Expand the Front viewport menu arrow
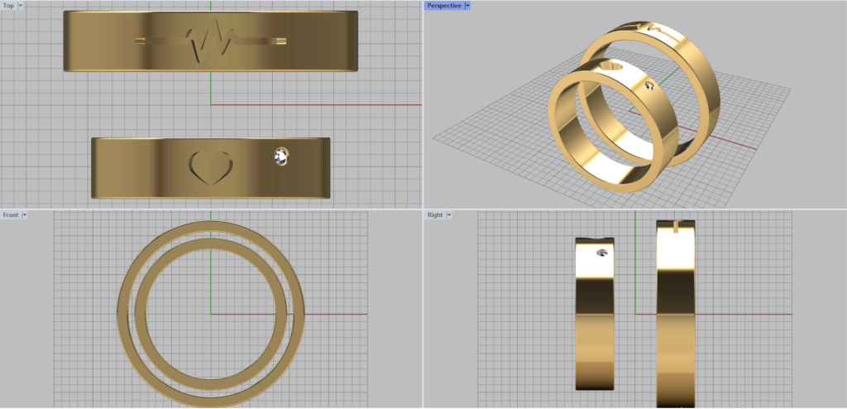The height and width of the screenshot is (409, 847). click(25, 214)
